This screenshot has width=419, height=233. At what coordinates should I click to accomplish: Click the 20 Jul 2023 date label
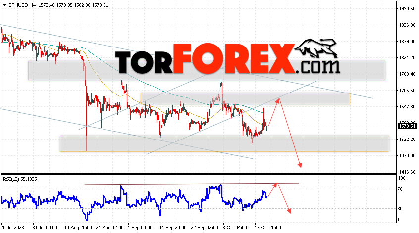click(12, 228)
